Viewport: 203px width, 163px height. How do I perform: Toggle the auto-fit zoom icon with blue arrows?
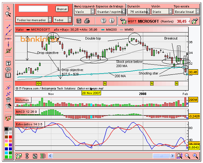tap(179, 156)
